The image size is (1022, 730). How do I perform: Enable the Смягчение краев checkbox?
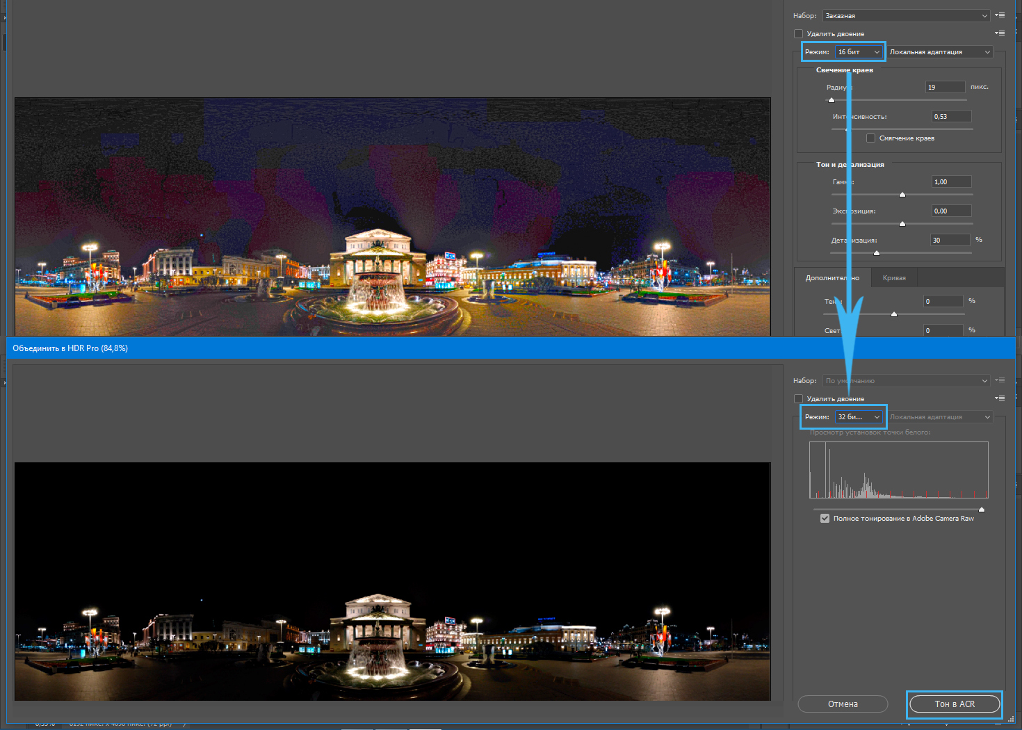870,138
